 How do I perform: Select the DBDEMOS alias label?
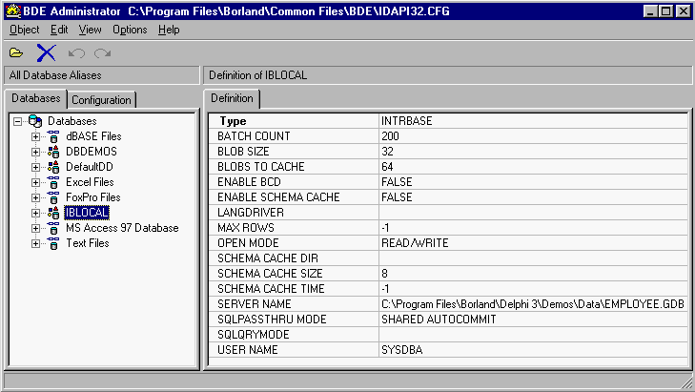[x=92, y=152]
